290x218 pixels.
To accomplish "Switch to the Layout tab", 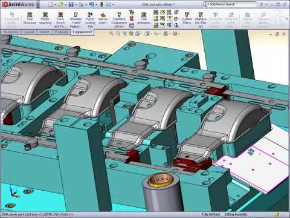I will pos(28,32).
